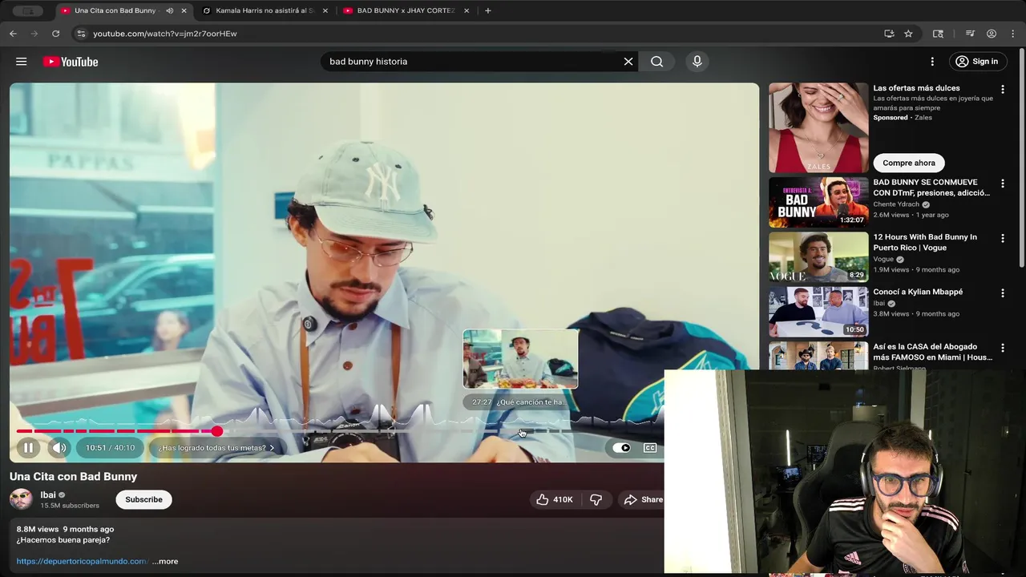Open '12 Hours With Bad Bunny' thumbnail
The width and height of the screenshot is (1026, 577).
pos(818,256)
